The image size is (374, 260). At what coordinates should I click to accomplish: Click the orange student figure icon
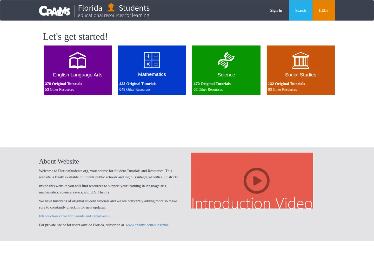[111, 8]
